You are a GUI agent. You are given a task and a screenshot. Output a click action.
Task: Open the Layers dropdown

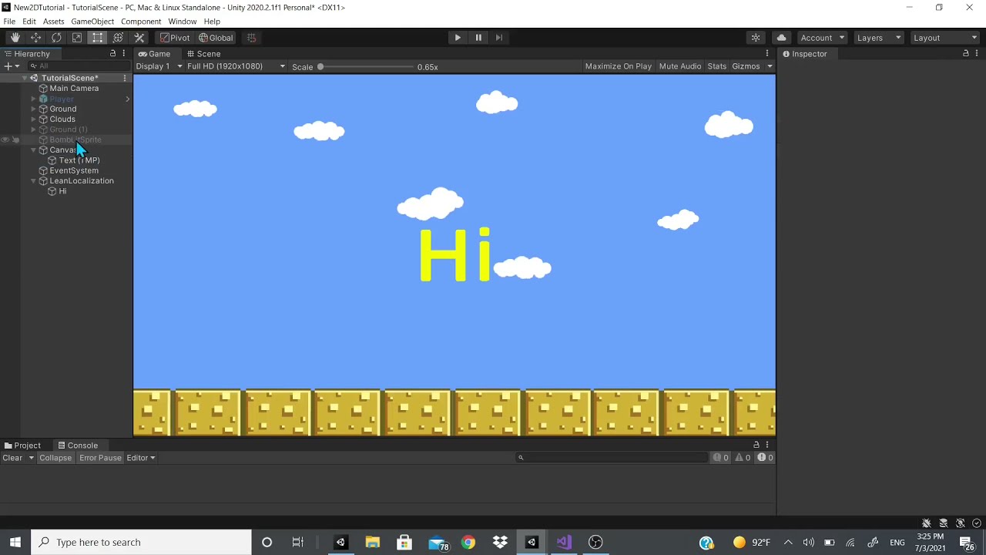[877, 38]
